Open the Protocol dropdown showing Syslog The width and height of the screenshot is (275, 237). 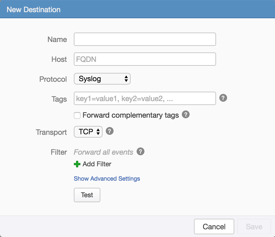click(102, 79)
